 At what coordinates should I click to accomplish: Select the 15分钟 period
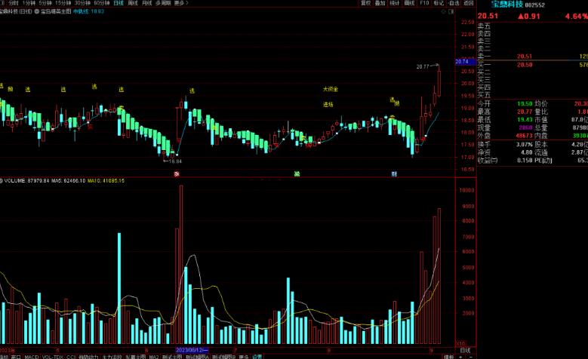point(63,3)
